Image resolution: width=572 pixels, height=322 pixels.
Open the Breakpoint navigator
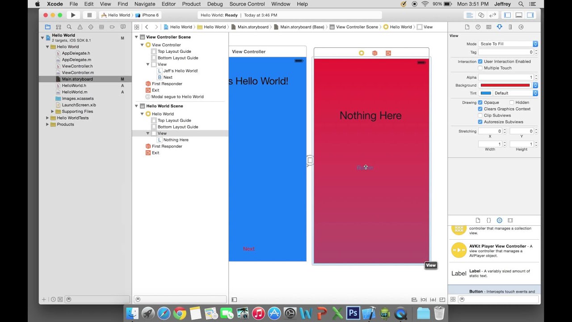click(x=112, y=27)
